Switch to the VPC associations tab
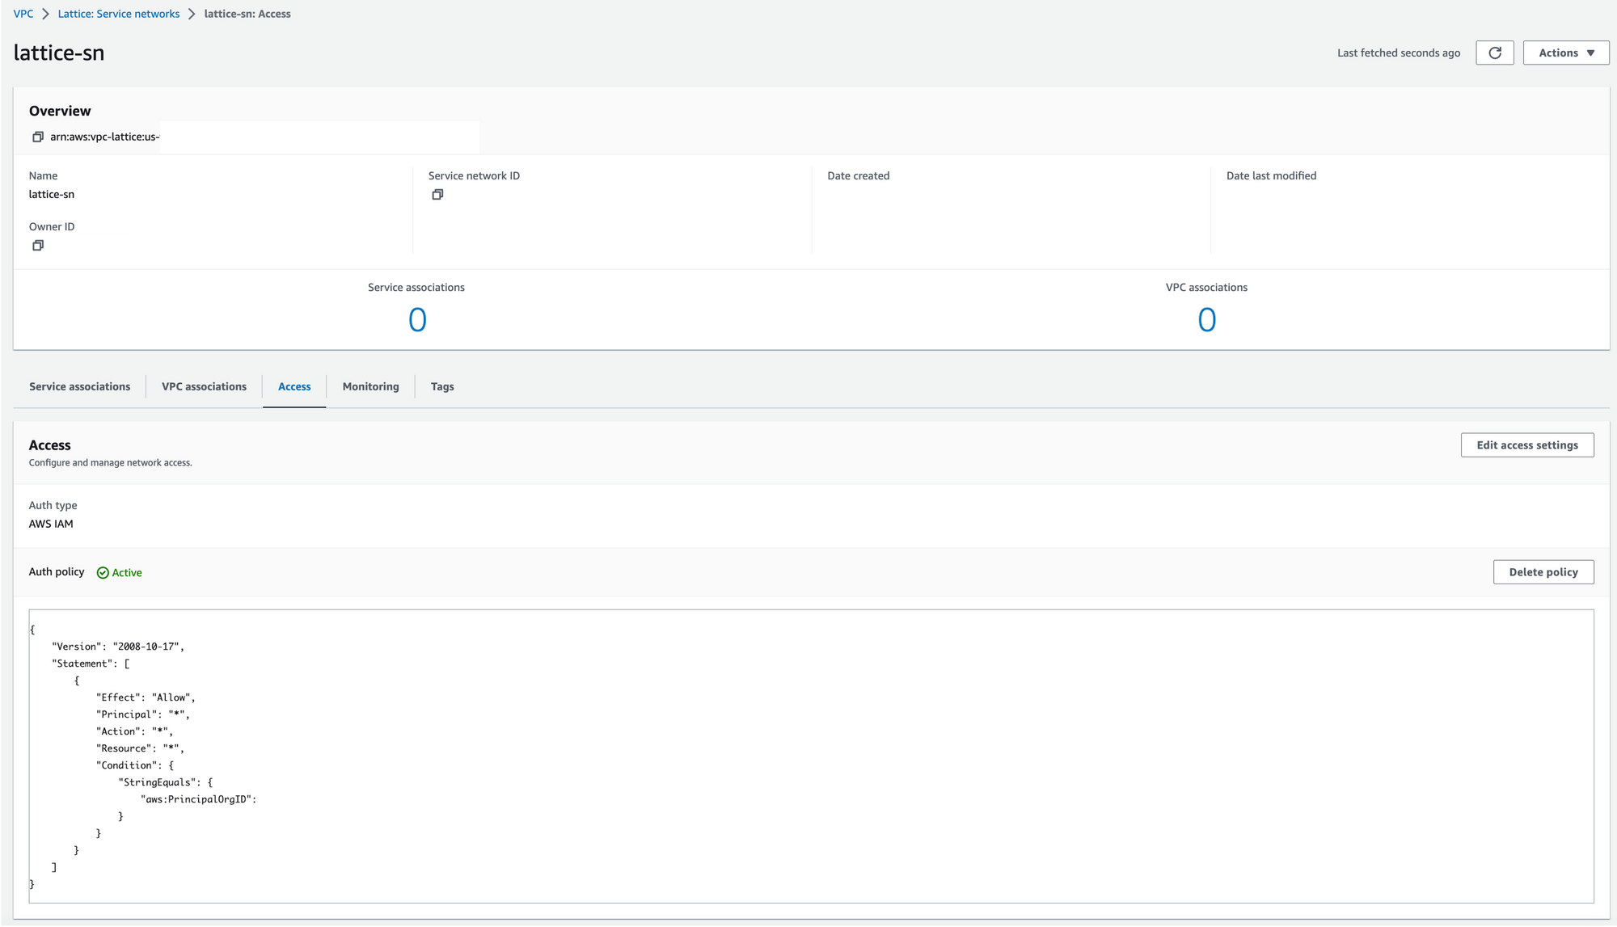 click(x=203, y=386)
